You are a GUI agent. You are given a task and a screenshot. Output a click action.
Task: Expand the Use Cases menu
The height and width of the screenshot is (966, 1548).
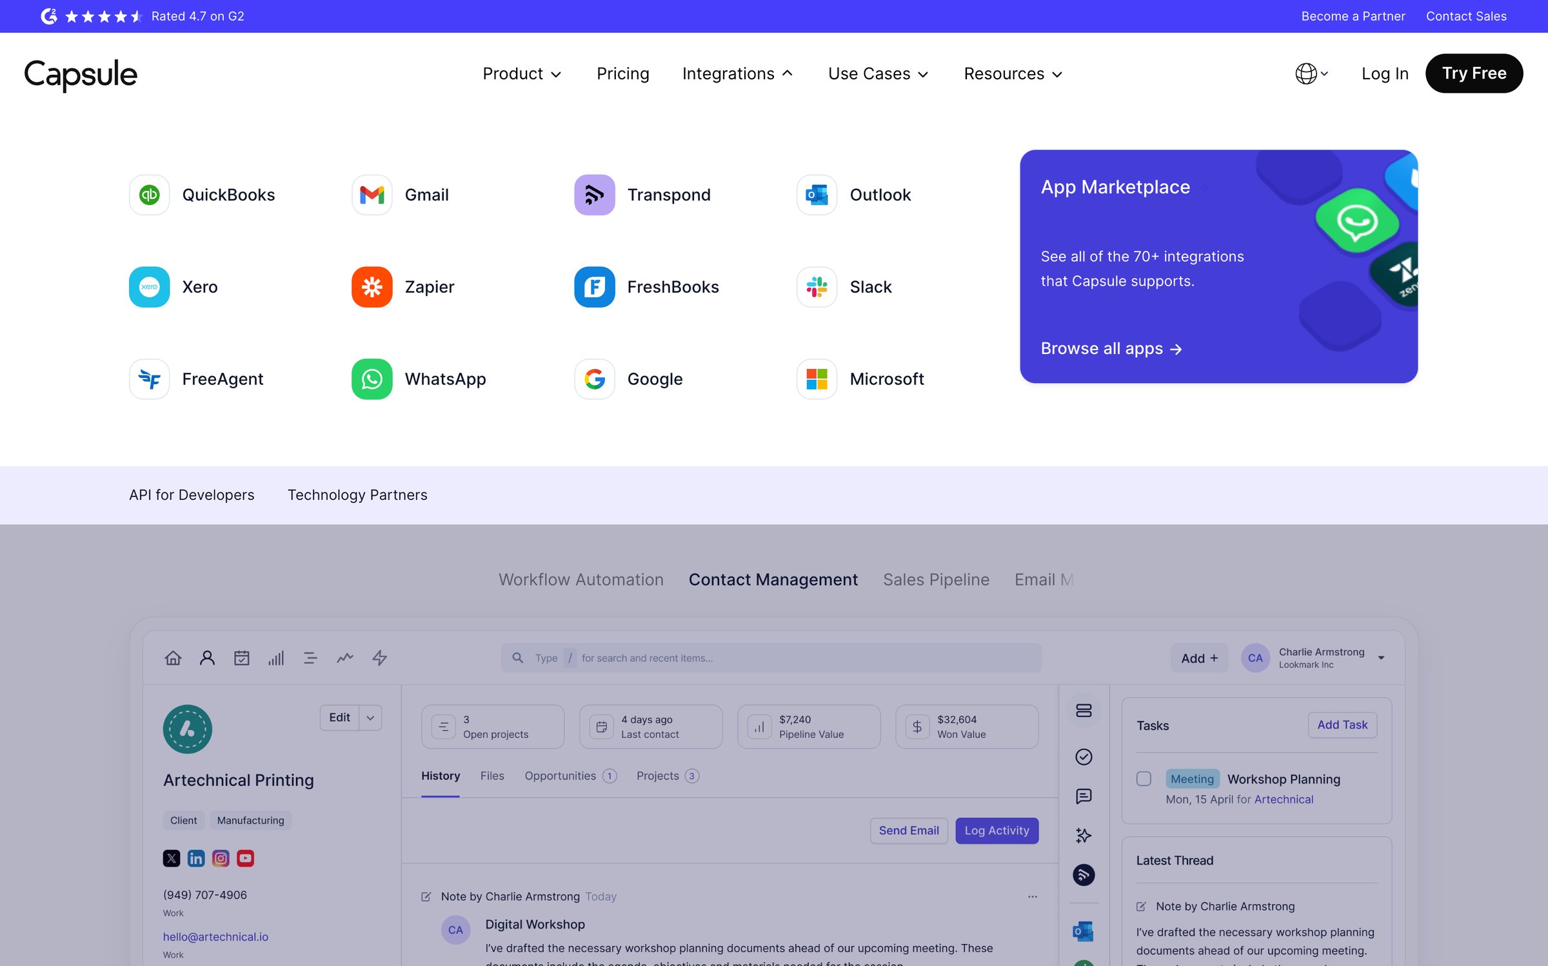[x=878, y=74]
